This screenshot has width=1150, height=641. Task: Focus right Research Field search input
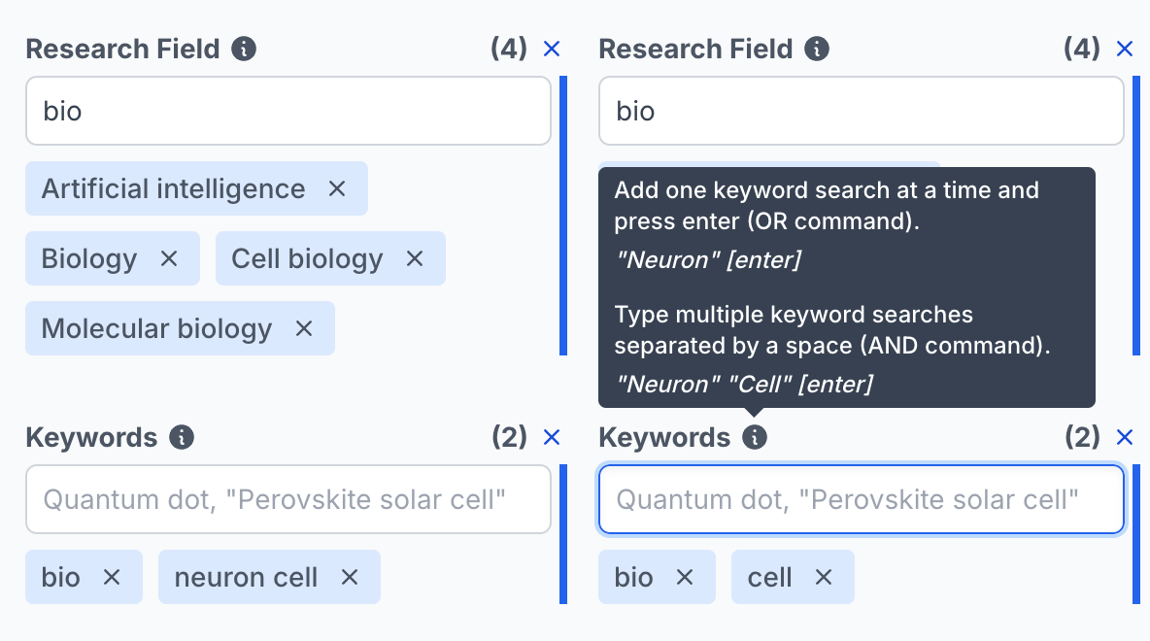(x=862, y=111)
